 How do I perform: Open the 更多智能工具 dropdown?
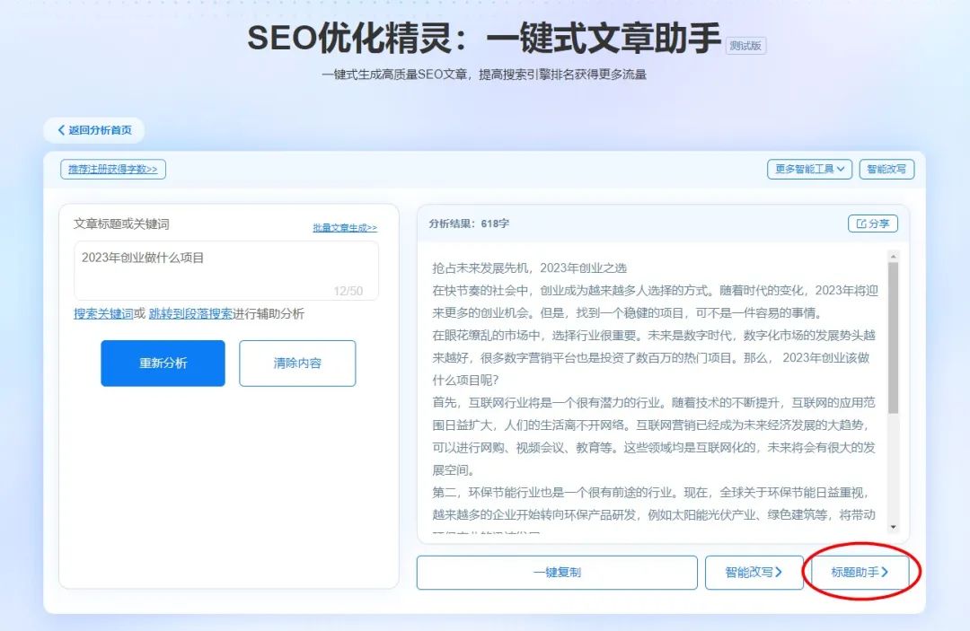(x=807, y=169)
